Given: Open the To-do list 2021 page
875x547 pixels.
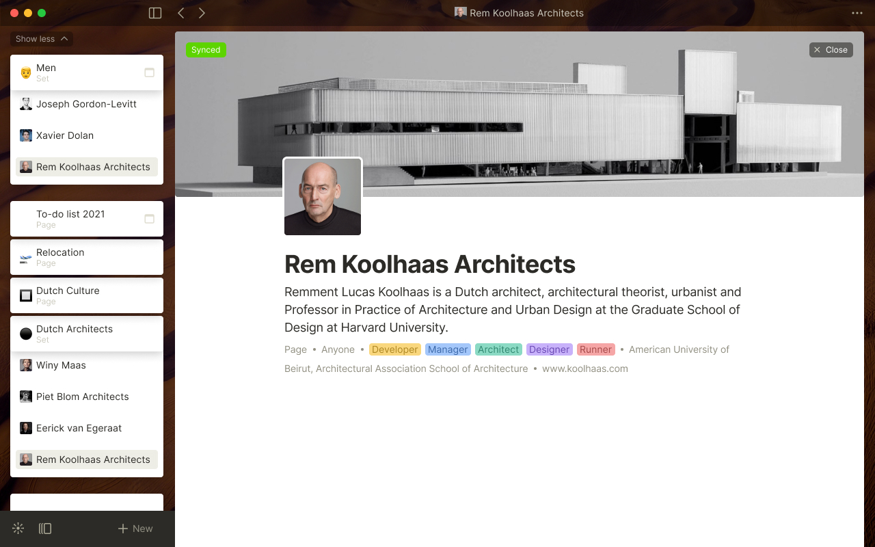Looking at the screenshot, I should (x=87, y=219).
